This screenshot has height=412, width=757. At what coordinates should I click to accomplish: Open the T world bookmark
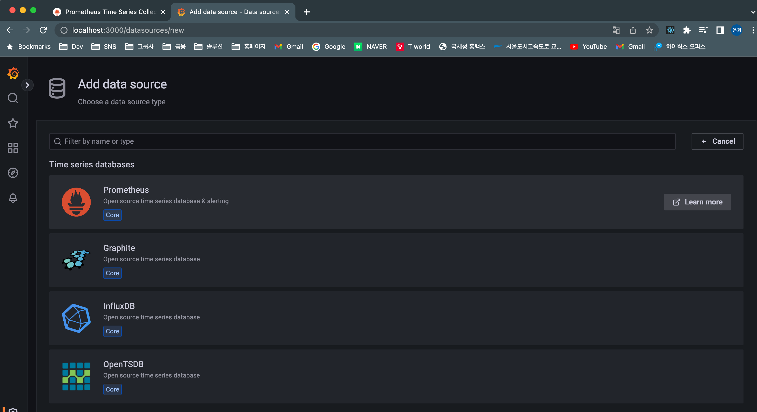pyautogui.click(x=413, y=47)
